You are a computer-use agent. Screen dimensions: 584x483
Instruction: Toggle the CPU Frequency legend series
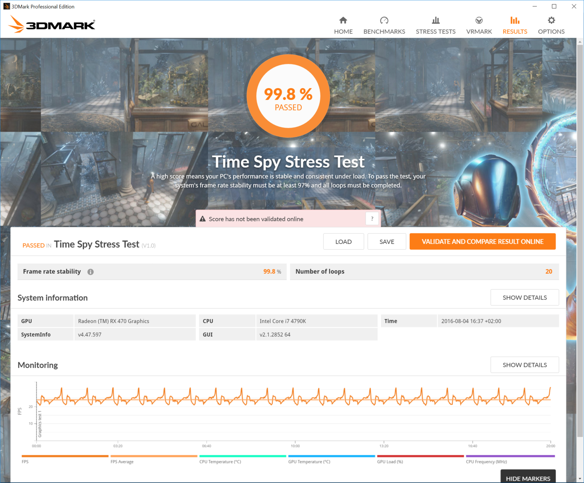point(510,459)
